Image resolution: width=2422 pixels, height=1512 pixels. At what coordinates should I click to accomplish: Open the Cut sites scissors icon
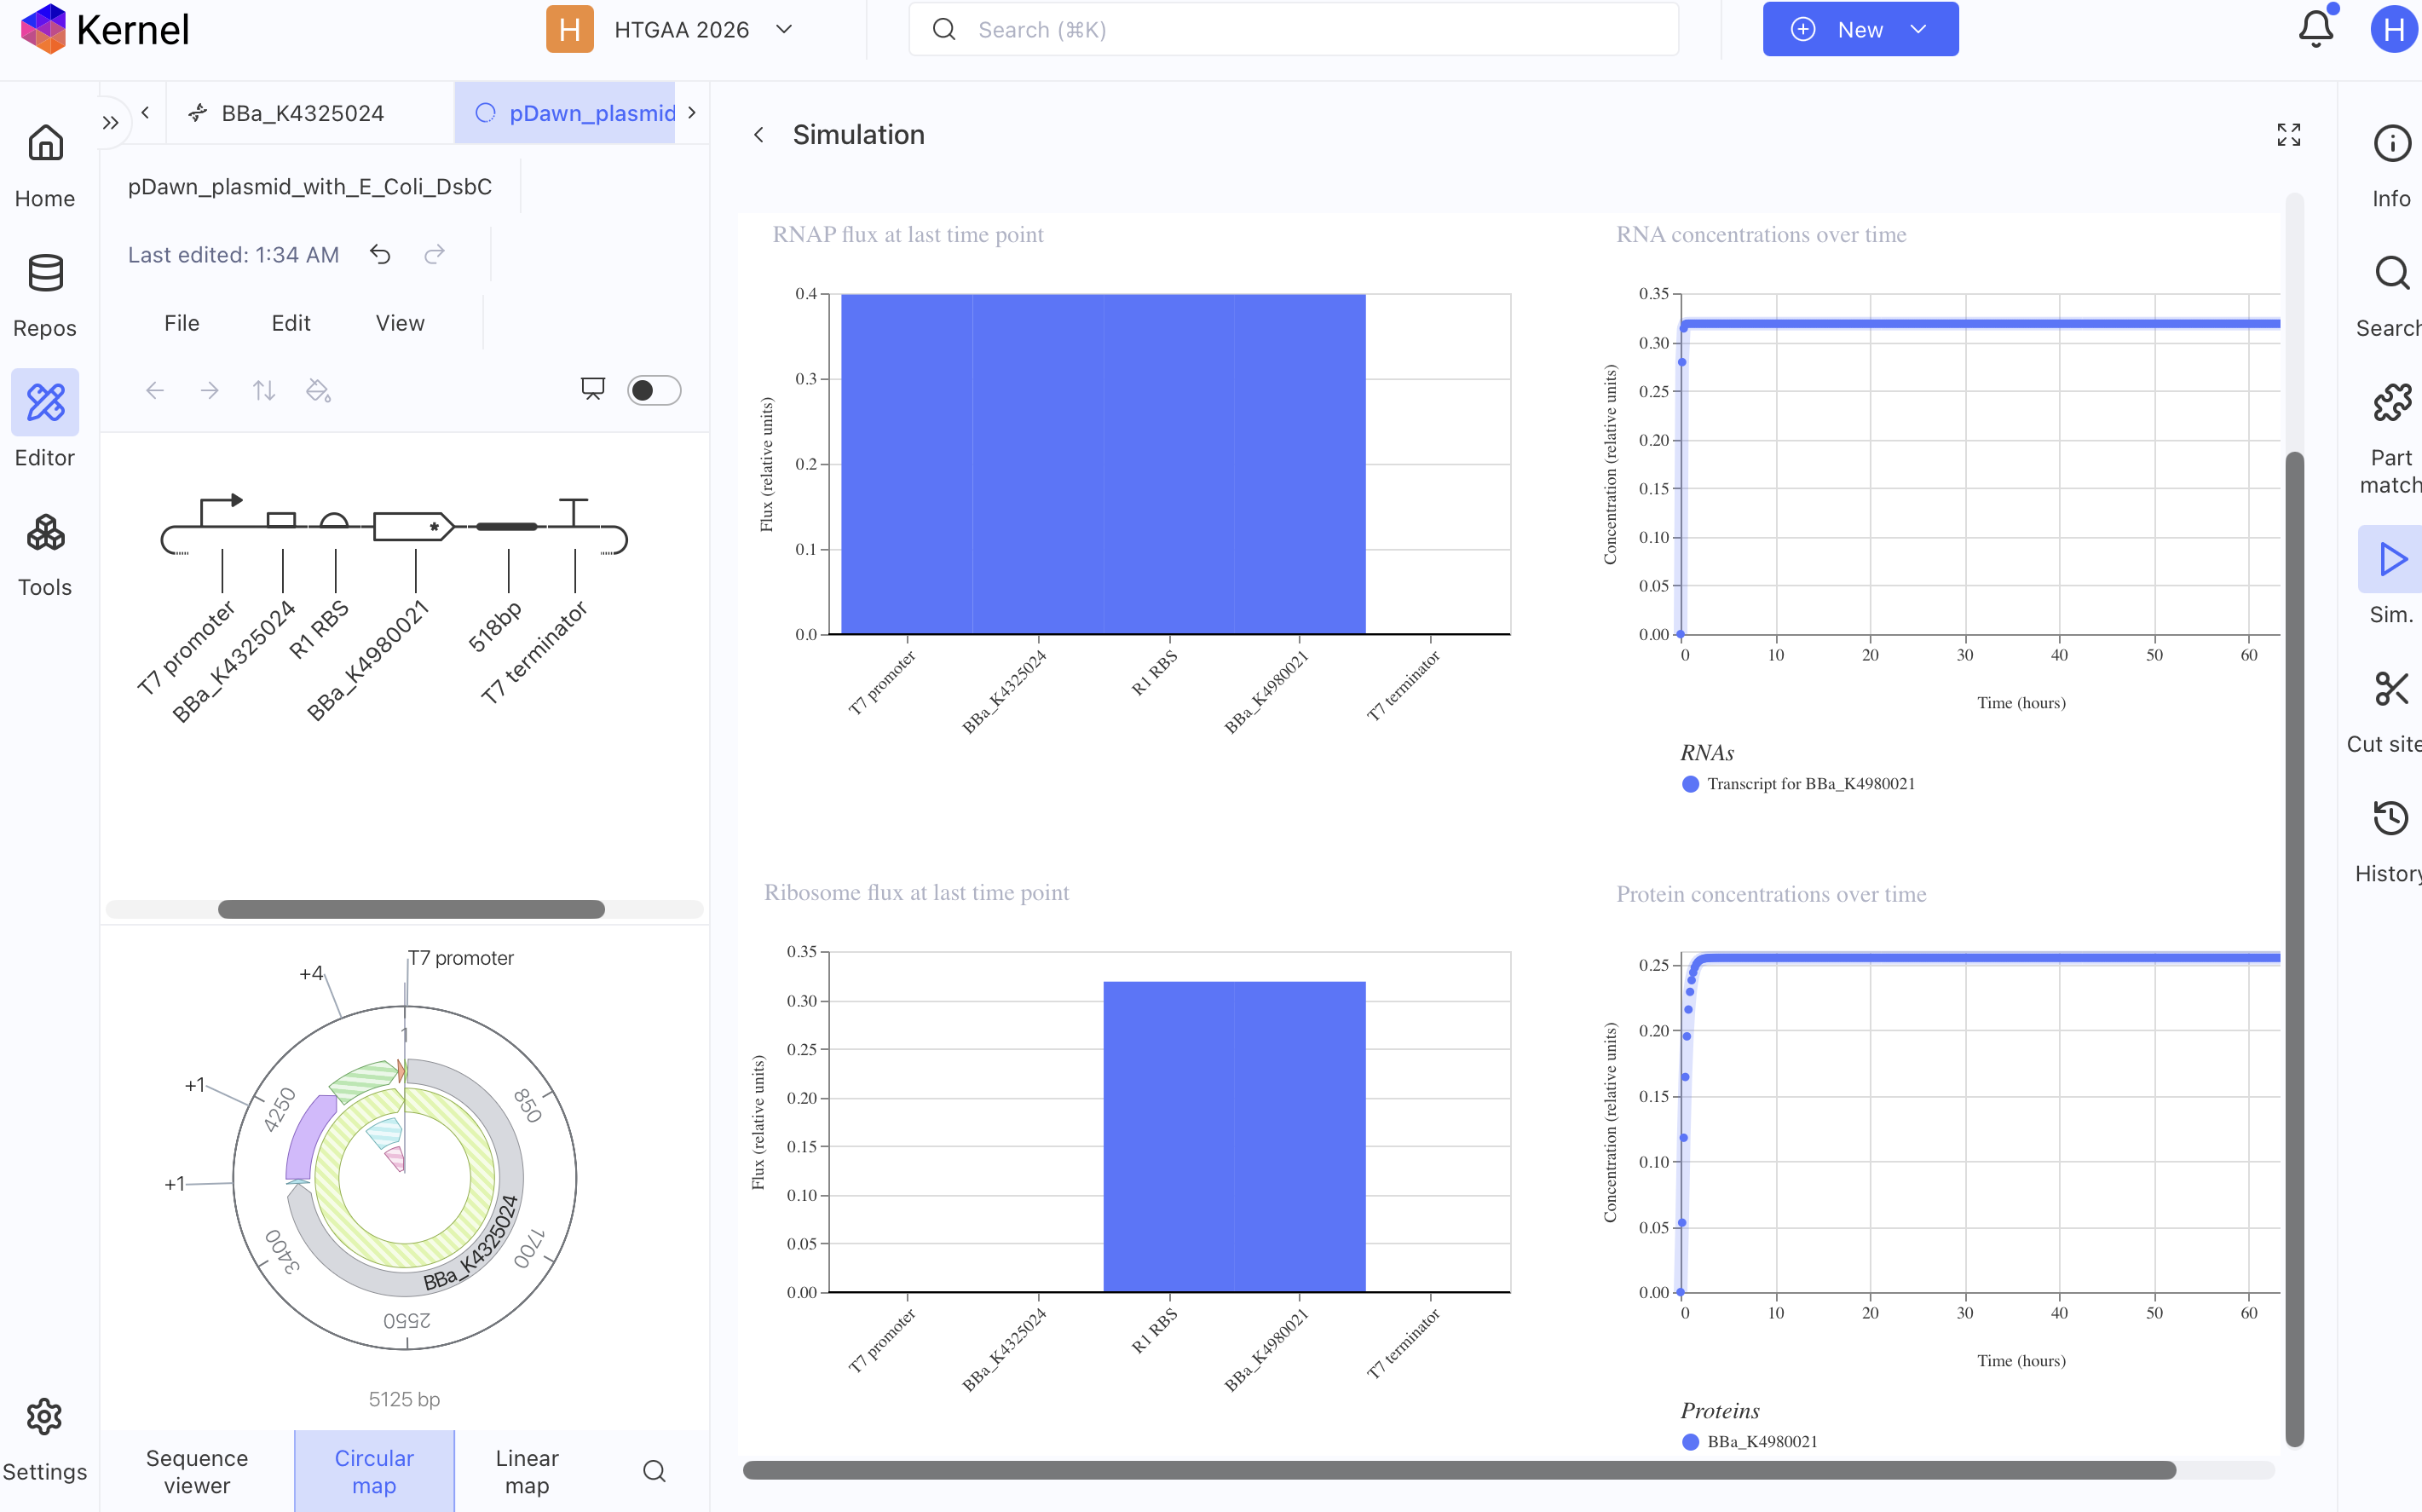tap(2391, 689)
